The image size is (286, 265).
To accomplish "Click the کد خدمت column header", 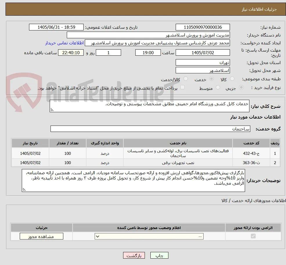I will (x=251, y=143).
